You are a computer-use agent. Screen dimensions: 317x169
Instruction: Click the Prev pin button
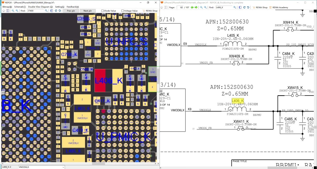click(71, 11)
